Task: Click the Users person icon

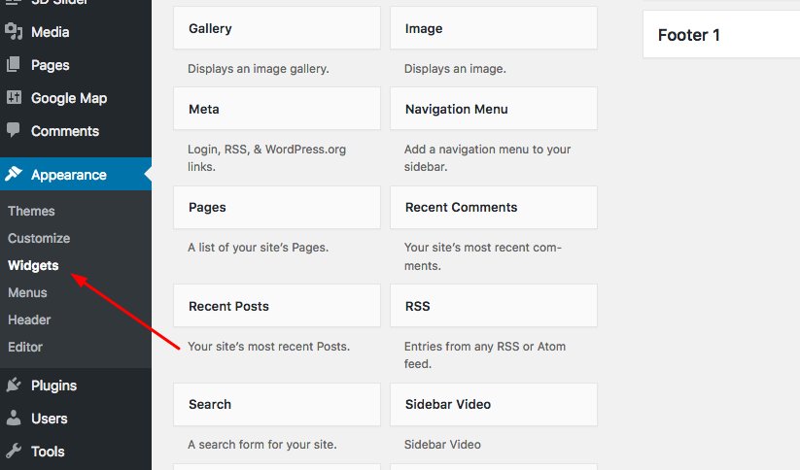Action: (x=14, y=418)
